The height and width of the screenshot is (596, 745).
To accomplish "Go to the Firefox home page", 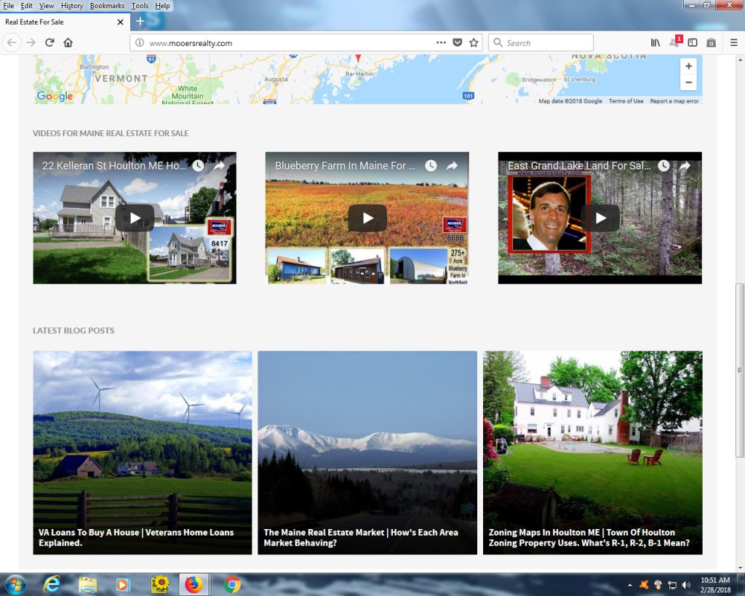I will click(x=68, y=43).
